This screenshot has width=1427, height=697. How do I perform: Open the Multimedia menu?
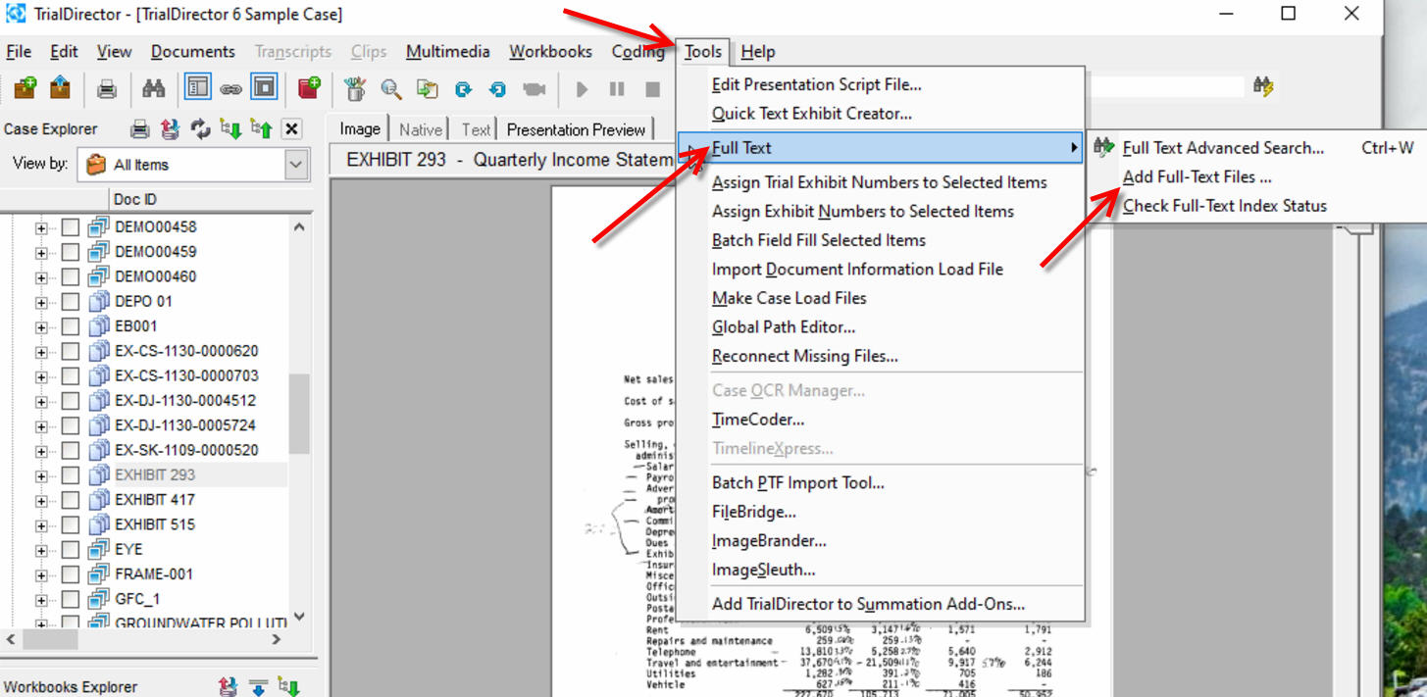(448, 52)
